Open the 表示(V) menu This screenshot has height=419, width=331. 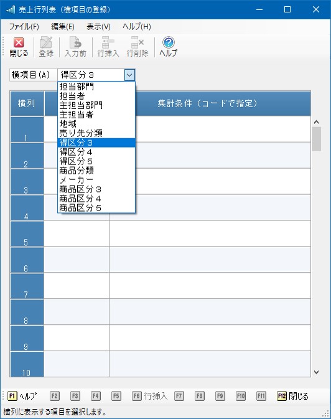point(98,26)
